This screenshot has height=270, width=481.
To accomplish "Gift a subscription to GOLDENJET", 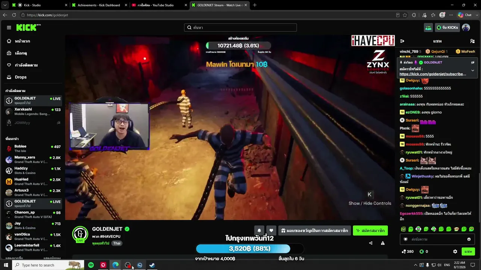I will (315, 230).
